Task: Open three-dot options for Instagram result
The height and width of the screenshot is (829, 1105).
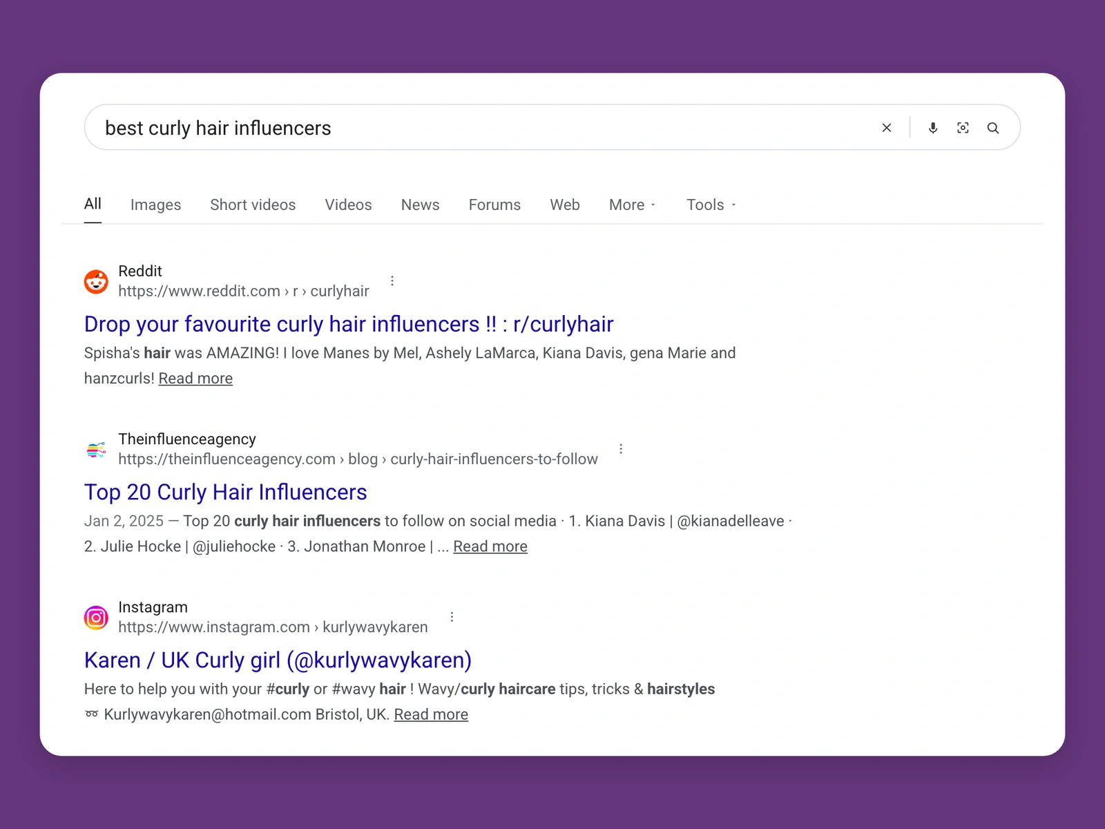Action: (452, 617)
